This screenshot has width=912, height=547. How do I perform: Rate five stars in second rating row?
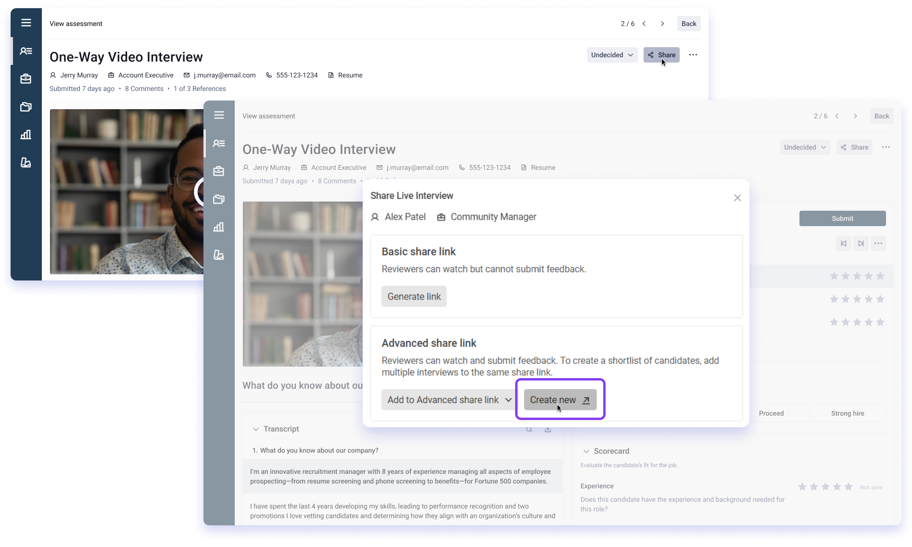click(880, 299)
